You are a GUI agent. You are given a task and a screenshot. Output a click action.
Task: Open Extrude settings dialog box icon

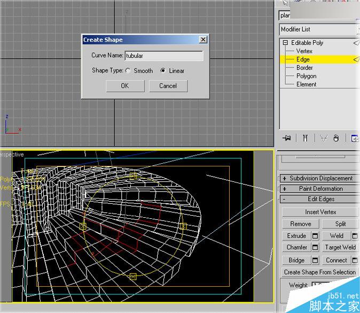[315, 236]
